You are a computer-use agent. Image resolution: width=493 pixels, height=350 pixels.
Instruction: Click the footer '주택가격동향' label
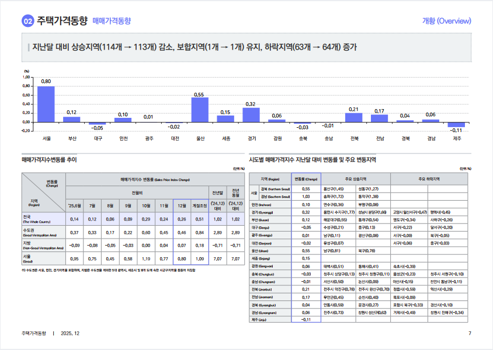point(34,334)
